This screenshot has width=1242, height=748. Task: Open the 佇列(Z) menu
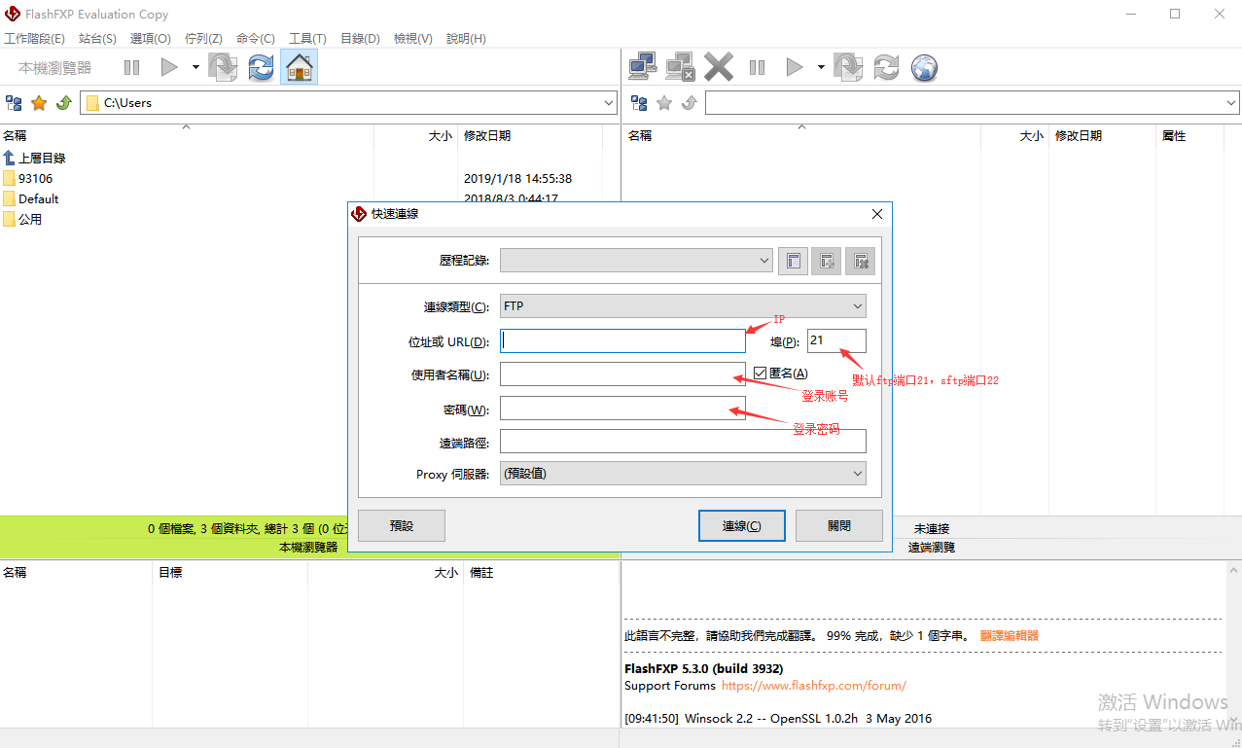point(203,39)
